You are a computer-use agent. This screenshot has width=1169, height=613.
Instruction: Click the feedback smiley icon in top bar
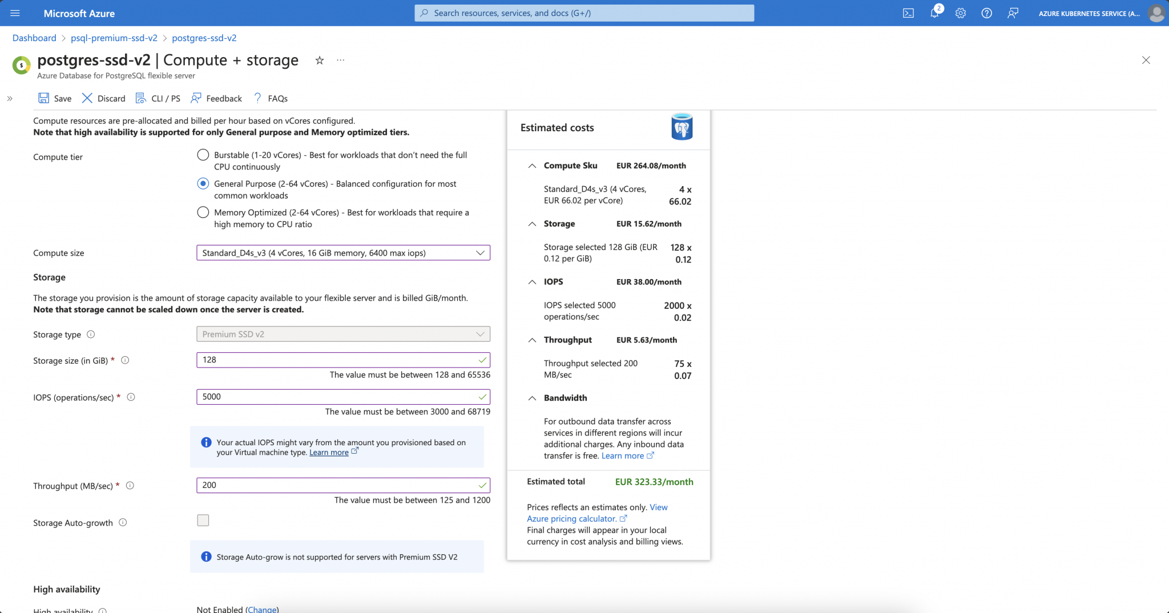[1013, 13]
